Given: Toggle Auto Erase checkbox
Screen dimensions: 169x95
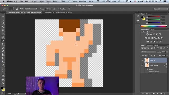Looking at the screenshot, I should coord(59,9).
